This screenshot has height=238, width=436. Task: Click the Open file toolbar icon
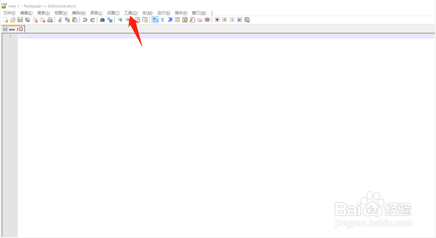[13, 20]
